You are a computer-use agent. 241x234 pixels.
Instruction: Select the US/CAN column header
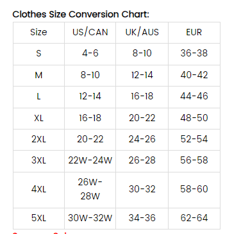click(x=90, y=32)
